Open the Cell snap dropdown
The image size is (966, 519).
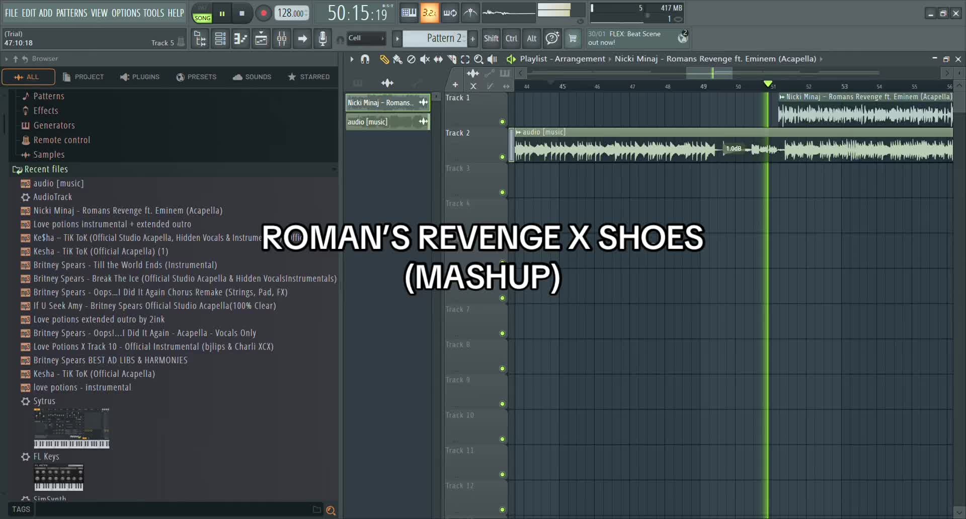(x=366, y=38)
